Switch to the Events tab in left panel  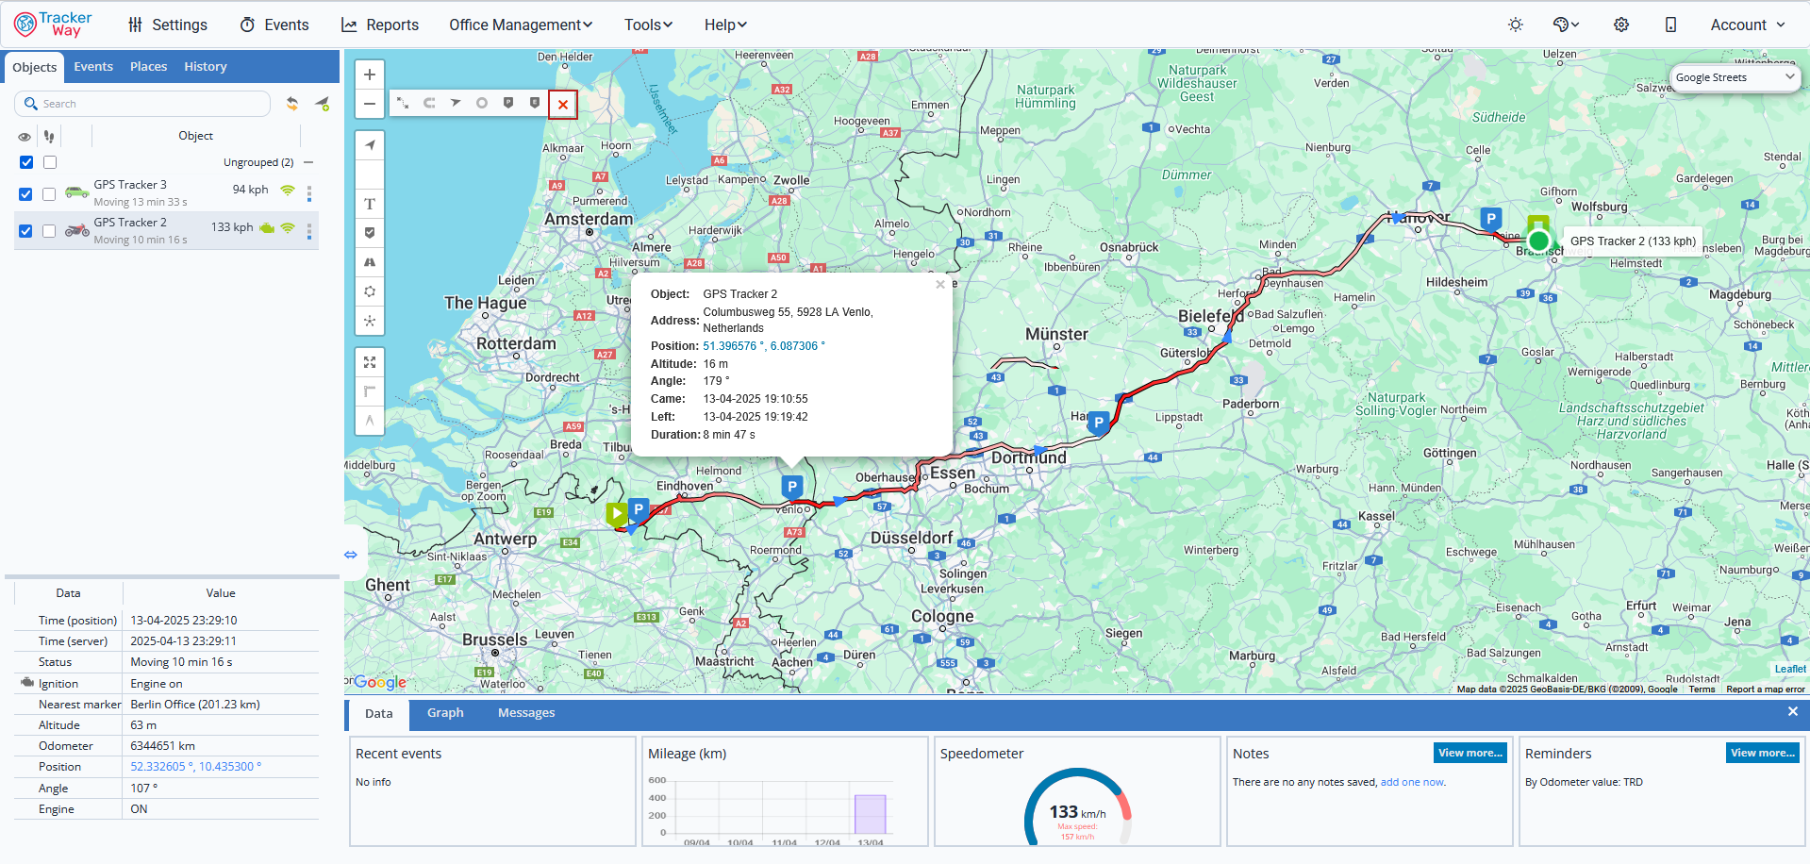(x=93, y=67)
